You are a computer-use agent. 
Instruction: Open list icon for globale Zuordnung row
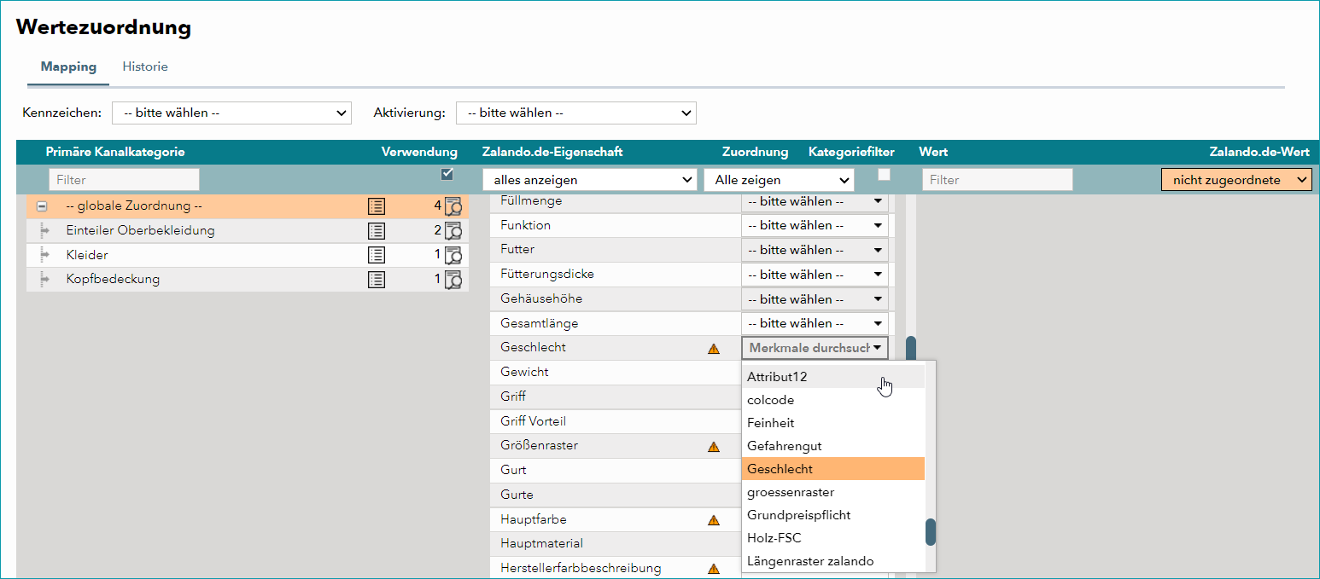(x=377, y=206)
